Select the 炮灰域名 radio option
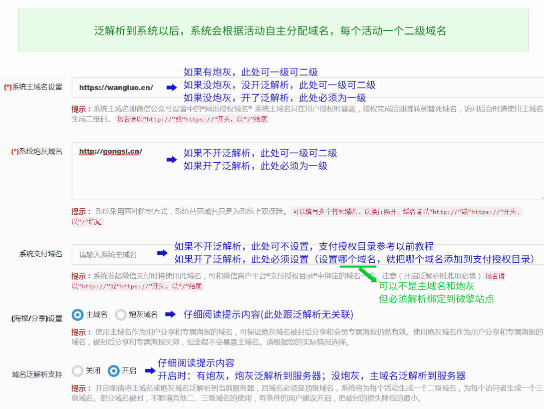 coord(121,315)
